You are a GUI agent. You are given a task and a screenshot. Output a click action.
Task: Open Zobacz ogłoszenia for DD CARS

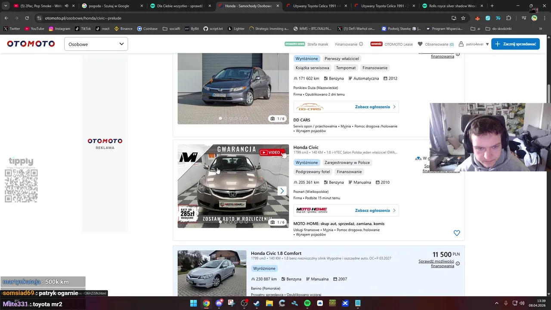(x=375, y=107)
